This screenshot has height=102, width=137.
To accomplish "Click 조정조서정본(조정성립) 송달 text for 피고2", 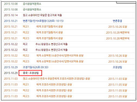I will [57, 90].
